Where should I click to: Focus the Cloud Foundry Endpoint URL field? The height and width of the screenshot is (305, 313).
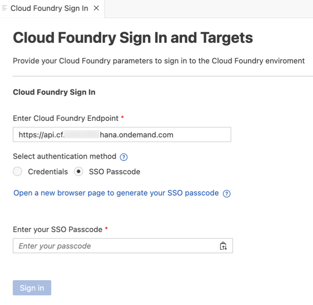pos(122,134)
